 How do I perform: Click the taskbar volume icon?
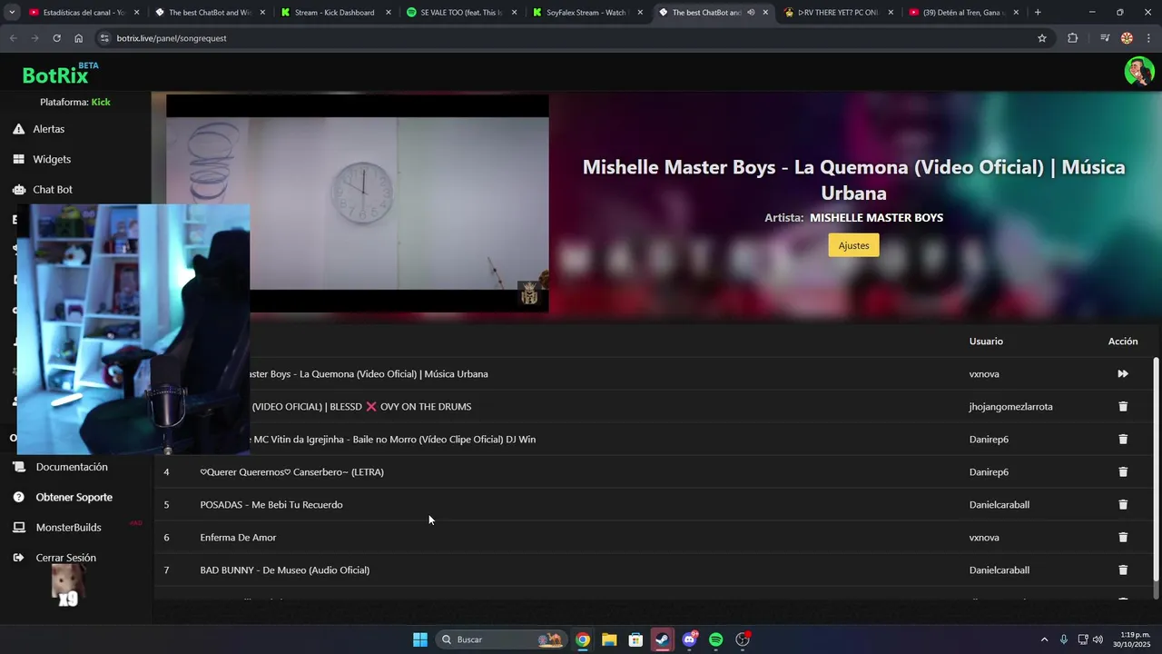pos(1098,639)
